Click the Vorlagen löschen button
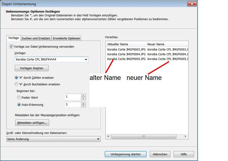 [x=32, y=68]
